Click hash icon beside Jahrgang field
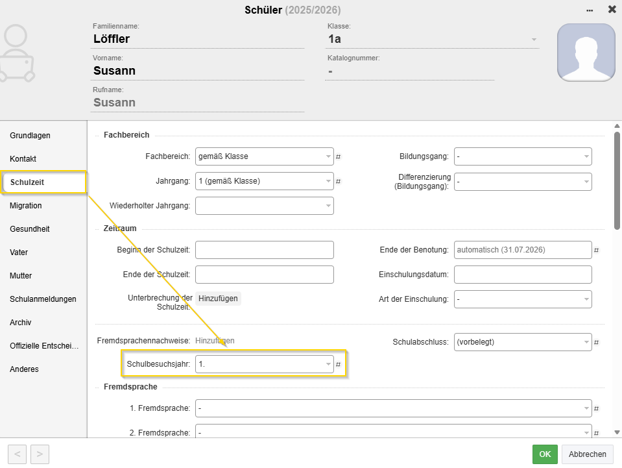This screenshot has width=622, height=468. tap(338, 181)
